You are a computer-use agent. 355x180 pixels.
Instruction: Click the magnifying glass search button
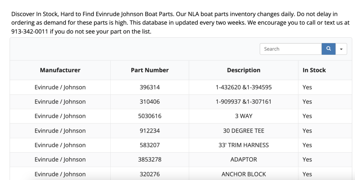[x=328, y=49]
